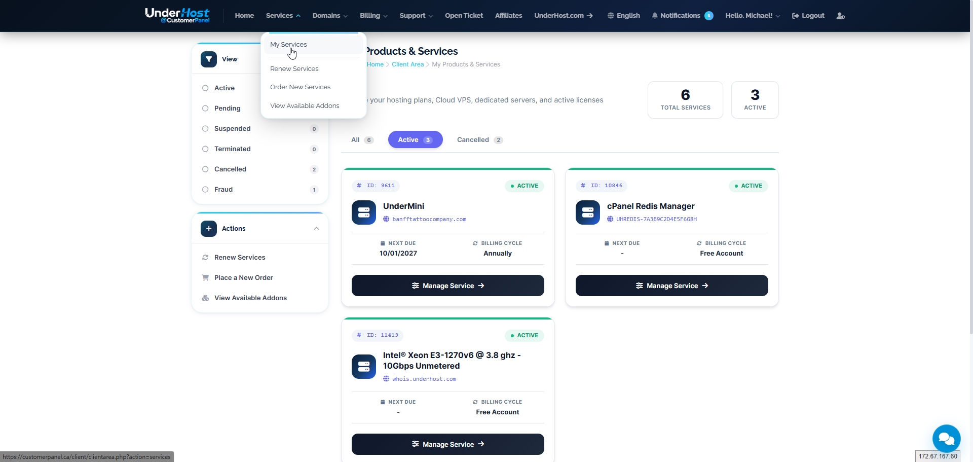Click the cart icon for Place a New Order

coord(205,278)
